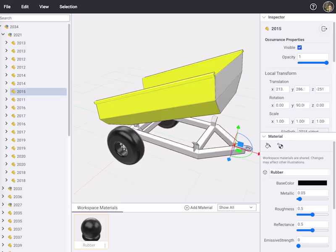Click the blue square gizmo plane handle
The width and height of the screenshot is (336, 252).
coord(241,144)
